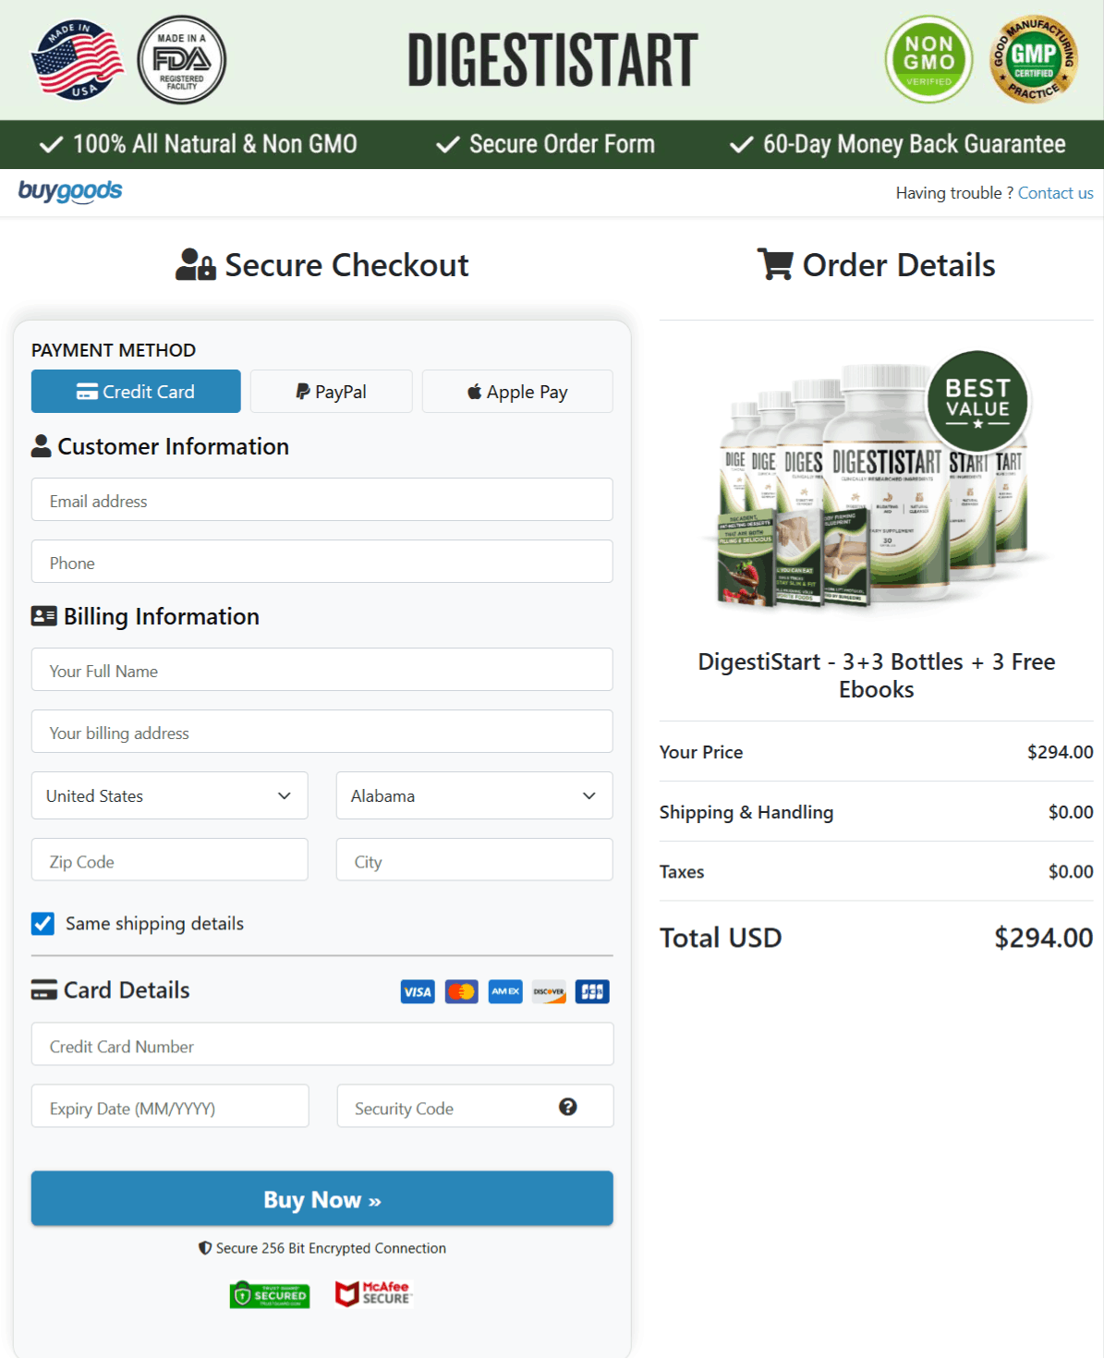Switch payment method to Apple Pay

point(516,391)
